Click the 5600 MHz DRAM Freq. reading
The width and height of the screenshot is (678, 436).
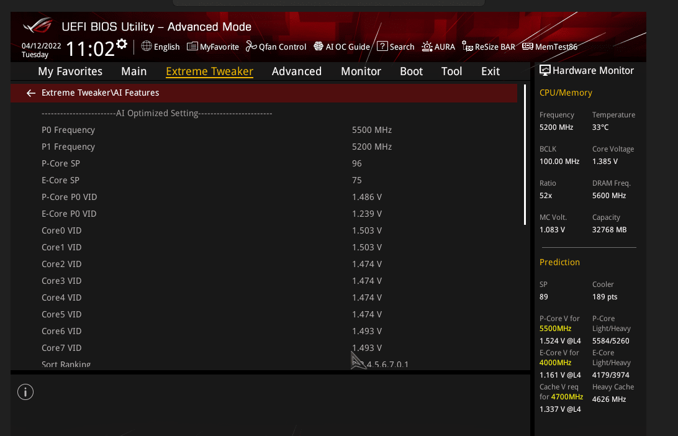tap(609, 196)
